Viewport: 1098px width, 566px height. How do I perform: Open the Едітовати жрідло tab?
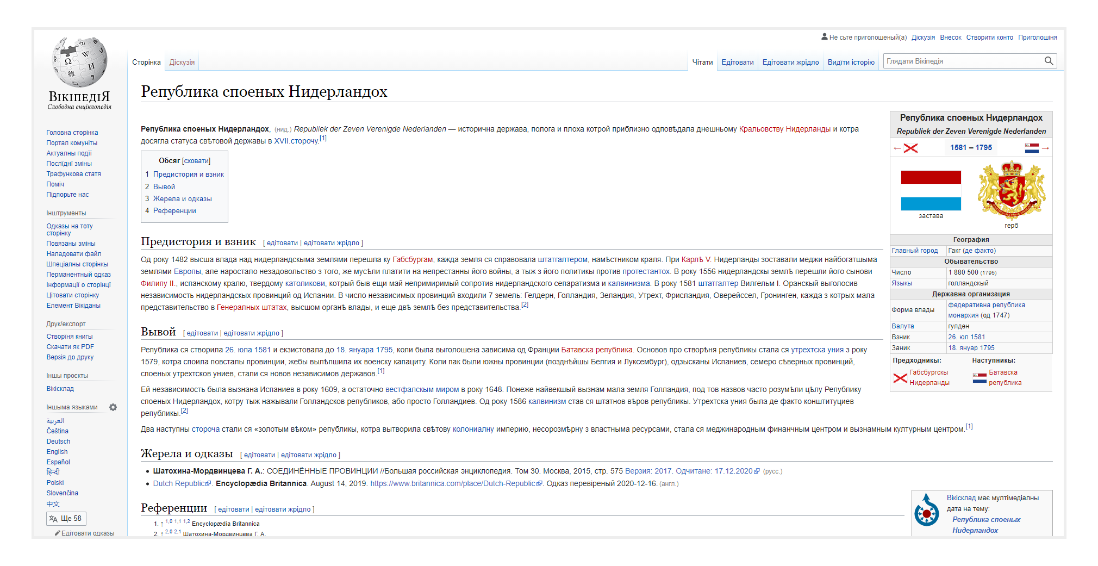point(790,63)
